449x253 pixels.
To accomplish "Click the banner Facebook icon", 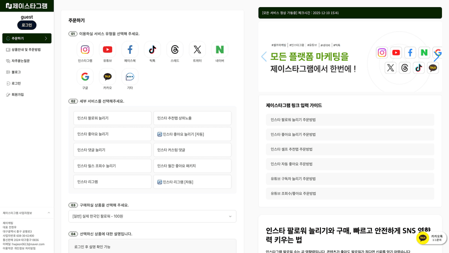I will tap(410, 53).
